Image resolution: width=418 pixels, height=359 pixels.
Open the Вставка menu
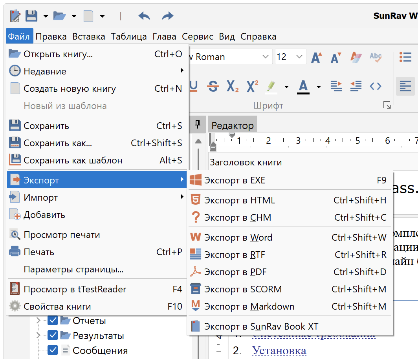[88, 37]
